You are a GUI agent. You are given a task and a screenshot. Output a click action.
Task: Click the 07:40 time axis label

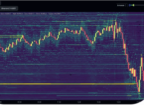point(19,102)
